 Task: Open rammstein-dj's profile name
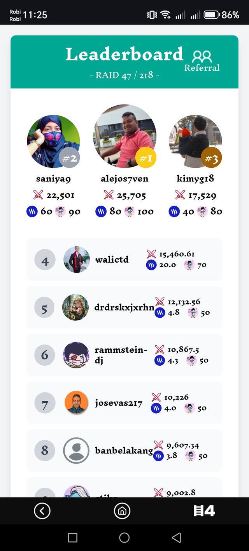121,355
